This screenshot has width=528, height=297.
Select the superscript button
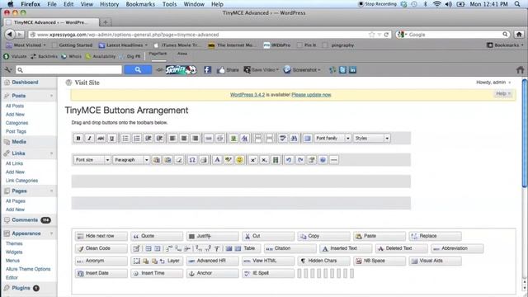(253, 160)
